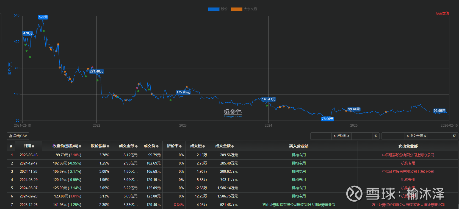Open 中信证券股份有限公司上海分公司 seller link in row 1
Screen dimensions: 459x209
pos(408,155)
